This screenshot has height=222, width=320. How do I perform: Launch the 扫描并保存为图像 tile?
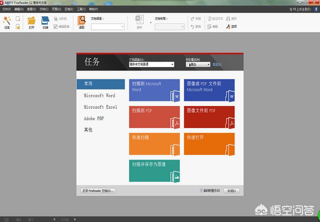[154, 170]
